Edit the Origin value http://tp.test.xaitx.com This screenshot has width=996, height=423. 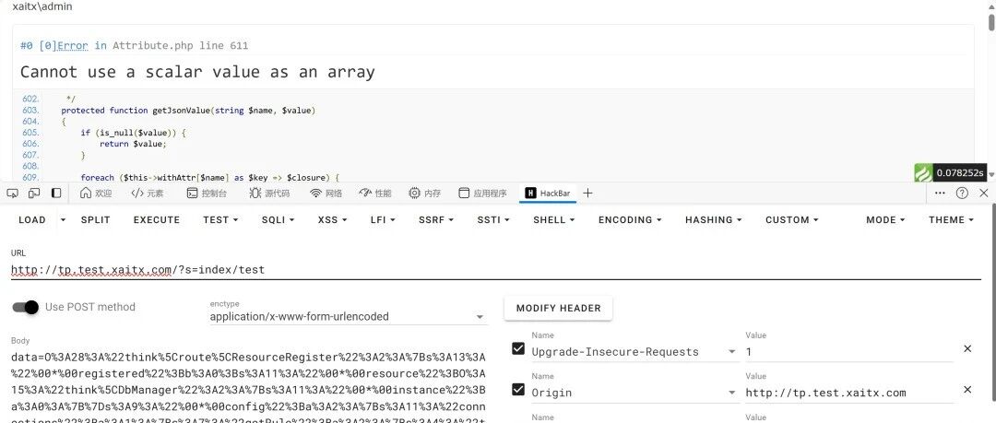point(849,393)
